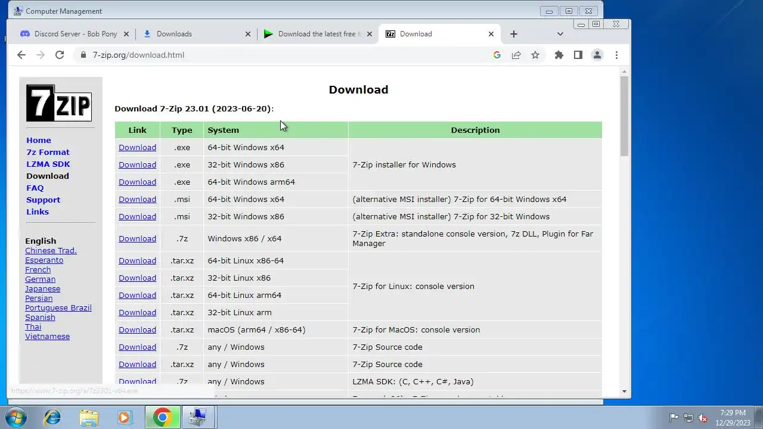Switch to the Downloads tab
Image resolution: width=763 pixels, height=429 pixels.
pyautogui.click(x=197, y=34)
